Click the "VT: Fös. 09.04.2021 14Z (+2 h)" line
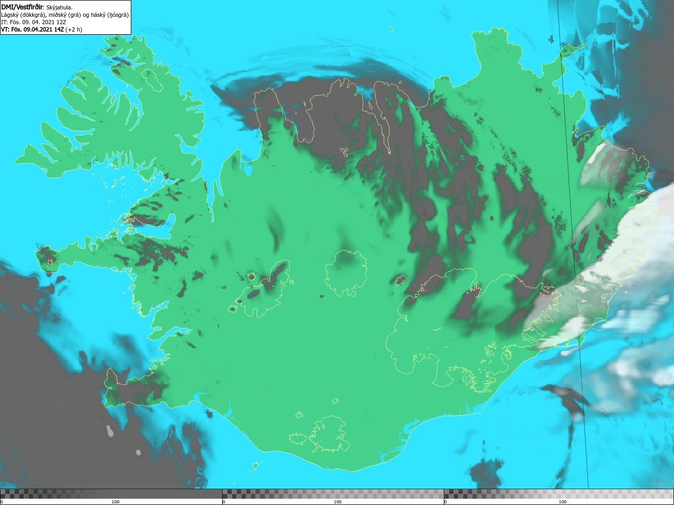Viewport: 674px width, 505px height. click(x=42, y=29)
